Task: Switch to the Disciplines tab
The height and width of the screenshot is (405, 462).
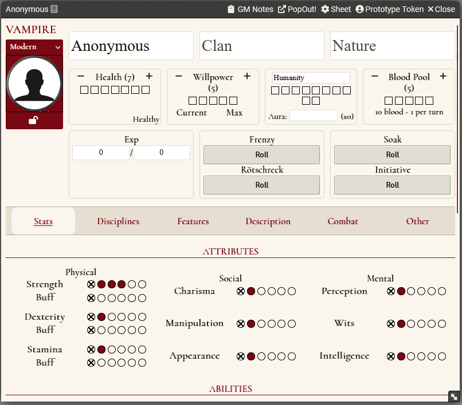Action: 118,221
